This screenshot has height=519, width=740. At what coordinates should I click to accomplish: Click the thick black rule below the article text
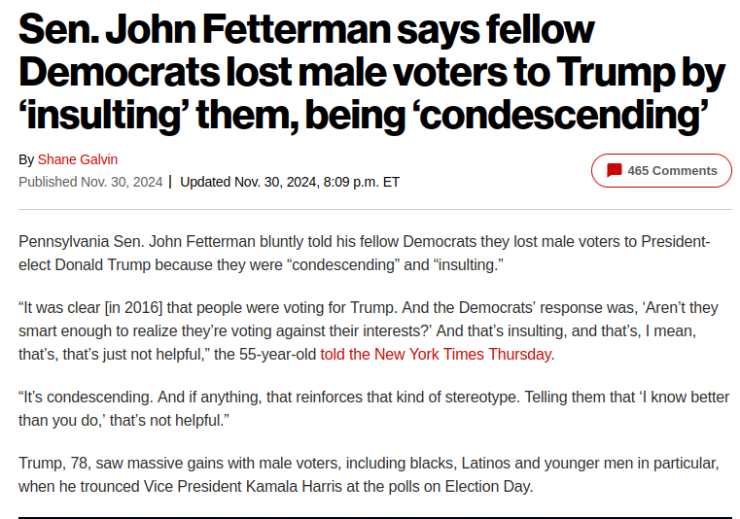coord(375,518)
